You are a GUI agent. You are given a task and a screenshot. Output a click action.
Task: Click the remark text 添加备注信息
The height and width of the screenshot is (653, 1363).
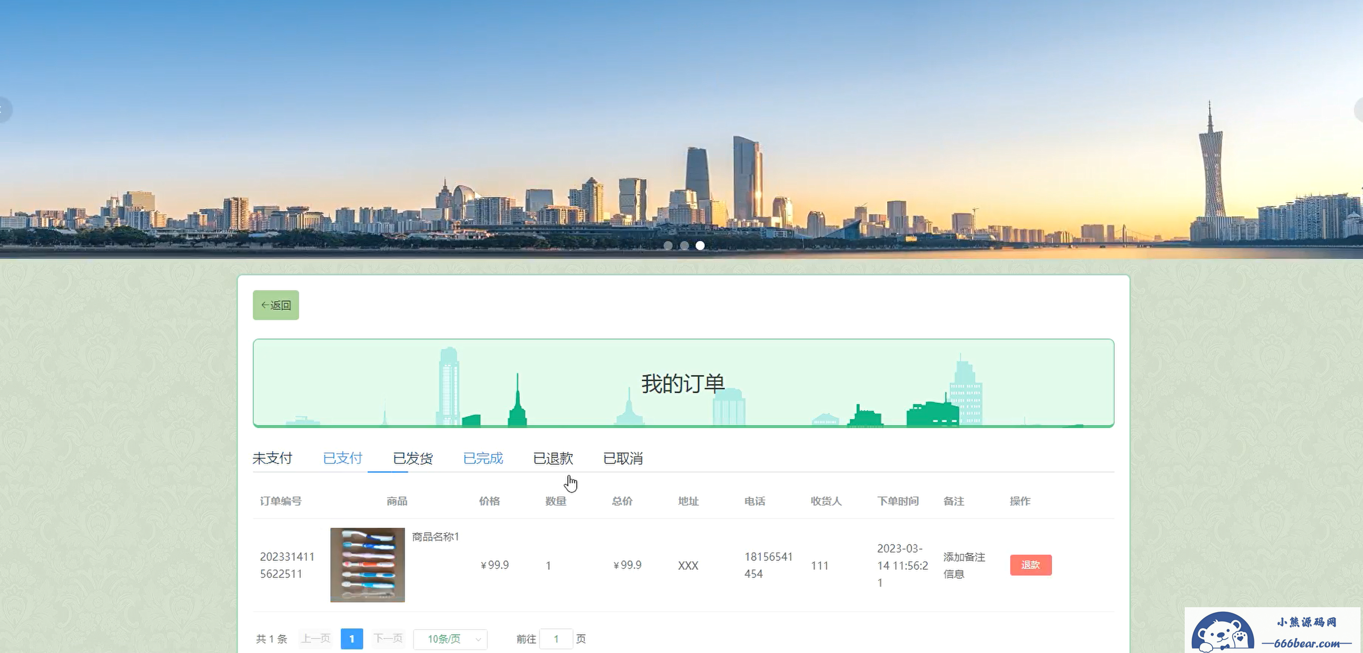point(964,565)
